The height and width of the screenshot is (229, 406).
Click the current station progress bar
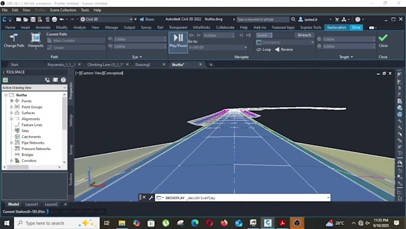(x=77, y=212)
